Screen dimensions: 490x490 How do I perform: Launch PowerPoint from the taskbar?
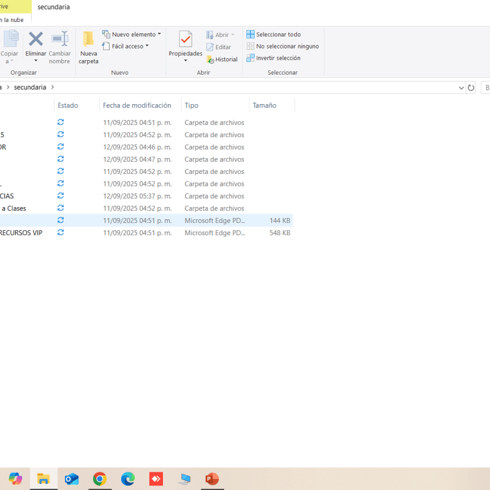[x=212, y=479]
